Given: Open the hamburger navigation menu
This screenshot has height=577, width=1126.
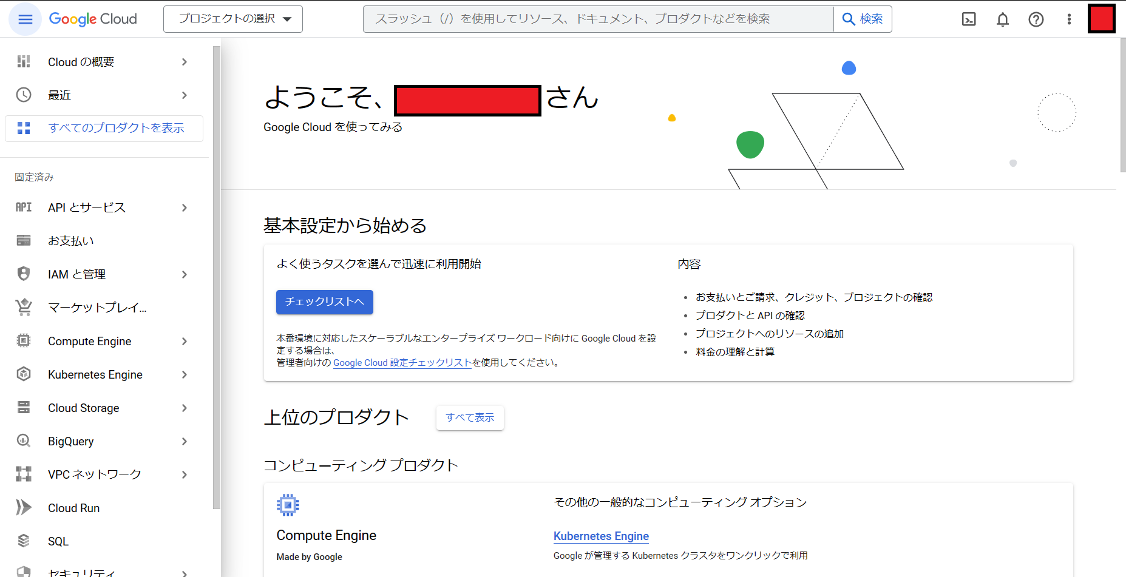Looking at the screenshot, I should [x=25, y=19].
